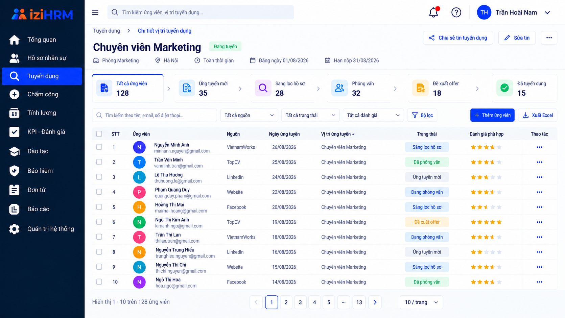This screenshot has height=318, width=565.
Task: Follow the Tuyển dụng breadcrumb link
Action: [107, 31]
